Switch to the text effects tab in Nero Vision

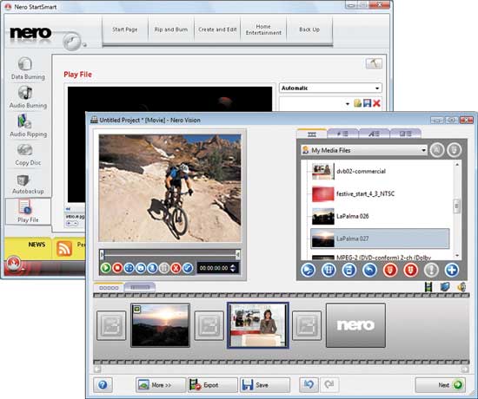pos(374,134)
